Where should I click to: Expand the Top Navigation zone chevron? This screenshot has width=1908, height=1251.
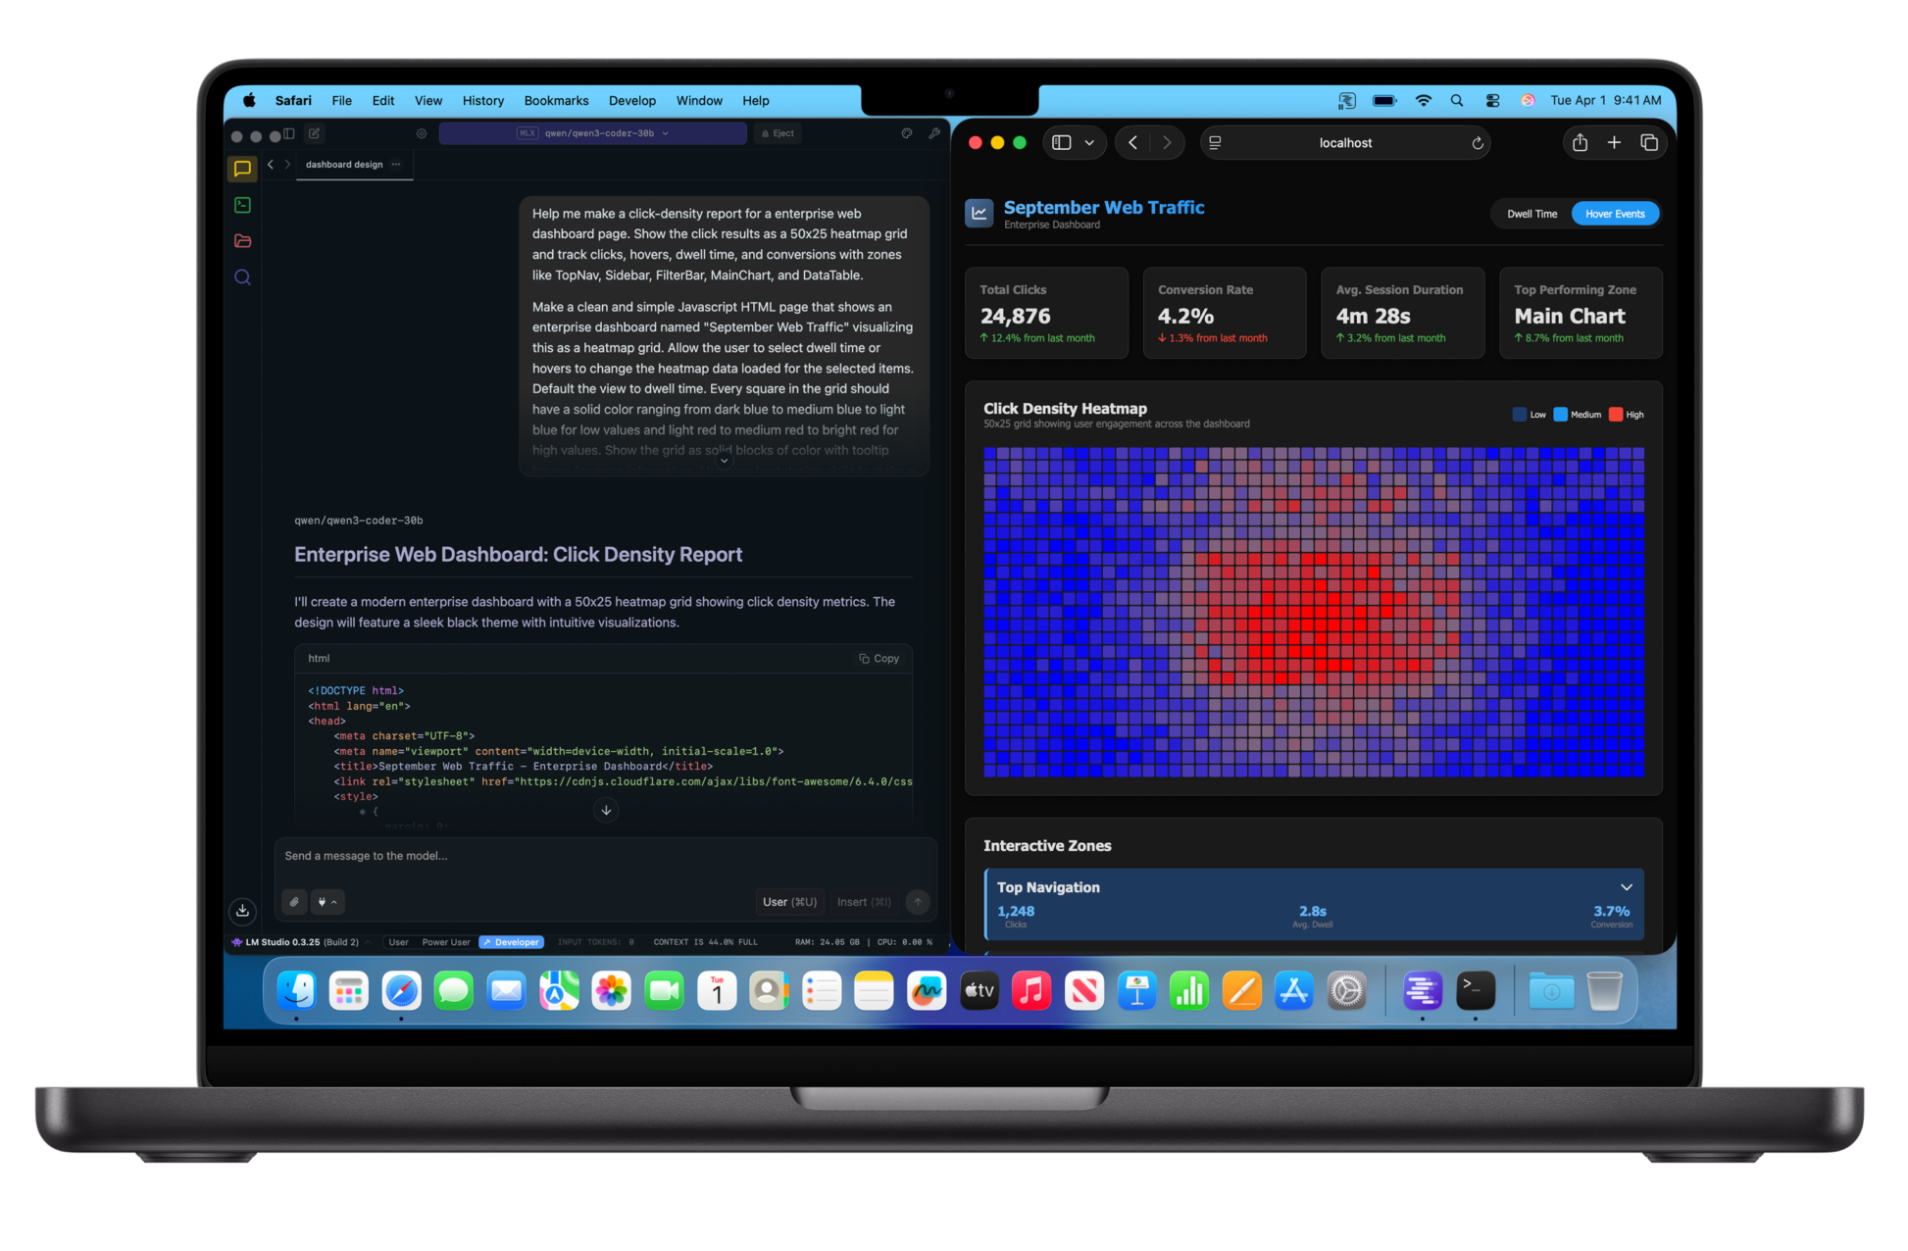(1626, 887)
